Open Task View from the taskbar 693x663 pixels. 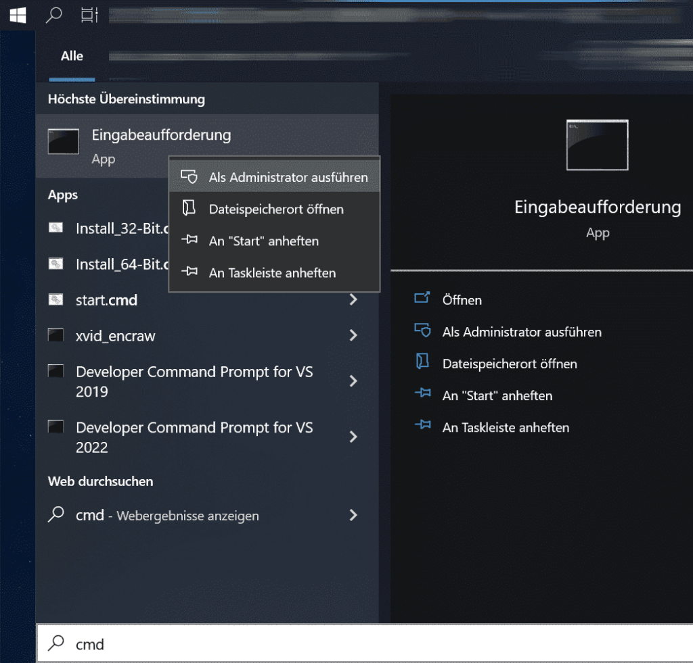(x=89, y=15)
